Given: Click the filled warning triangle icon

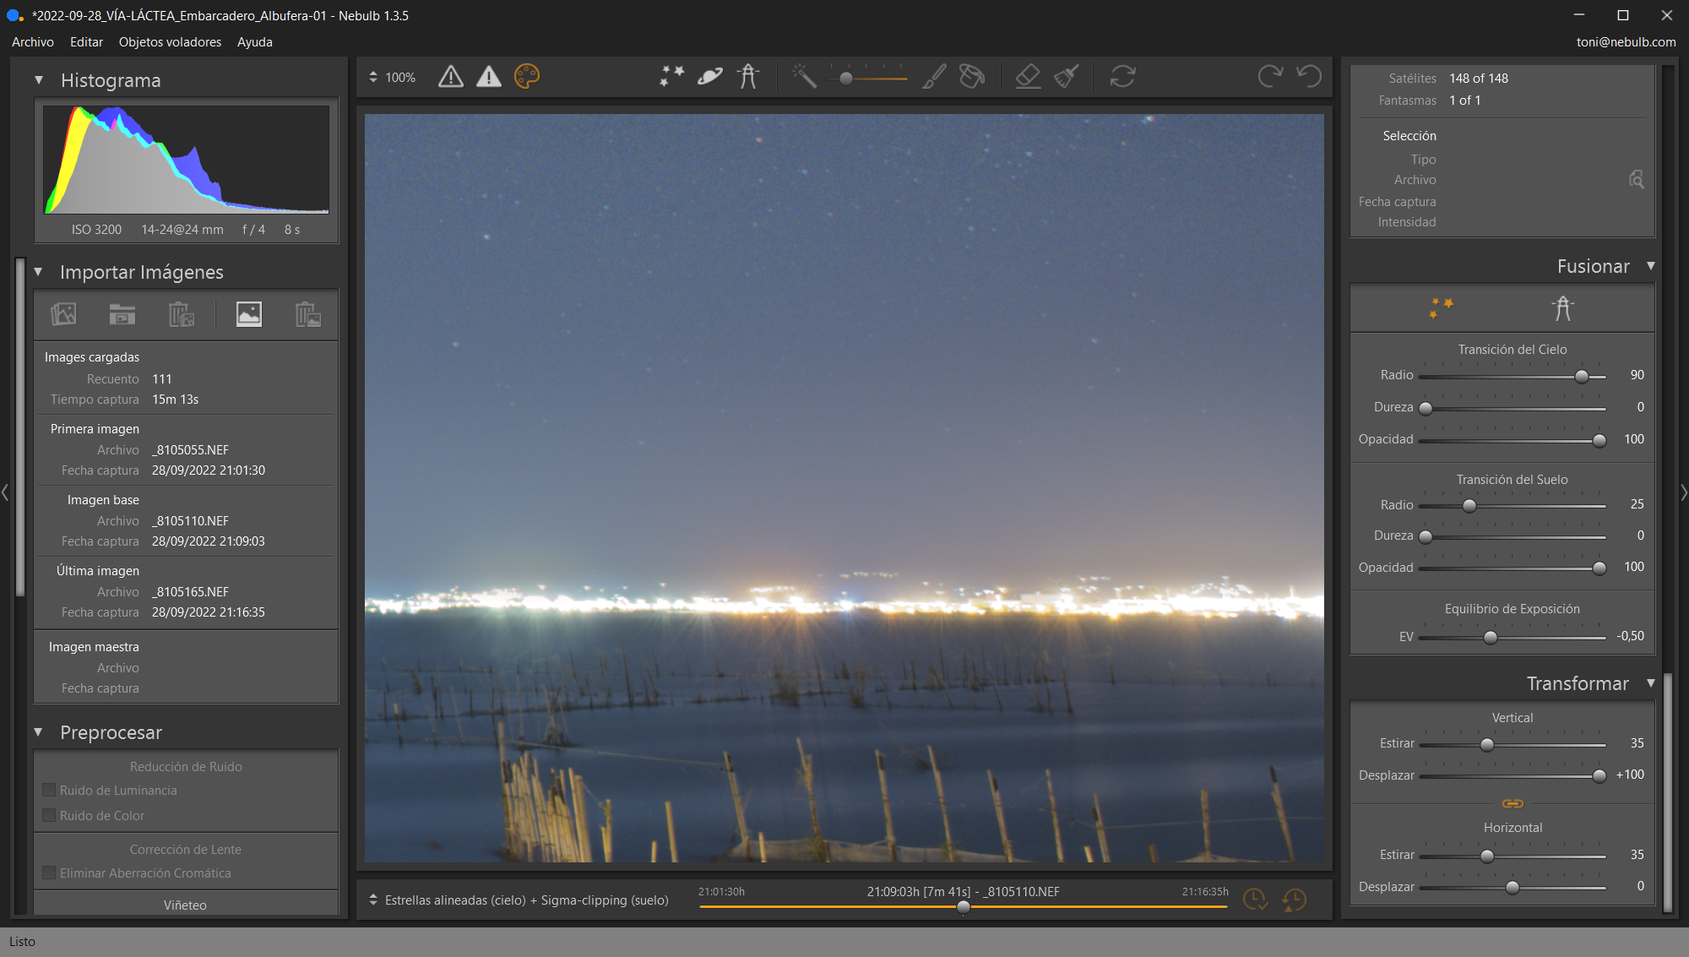Looking at the screenshot, I should (x=489, y=77).
